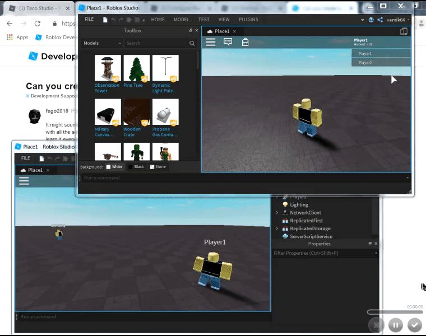Undock the Toolbox panel
The width and height of the screenshot is (426, 336).
click(191, 30)
